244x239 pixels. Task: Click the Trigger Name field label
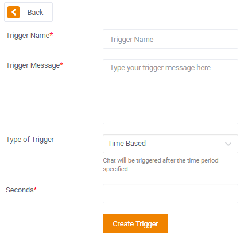(28, 36)
